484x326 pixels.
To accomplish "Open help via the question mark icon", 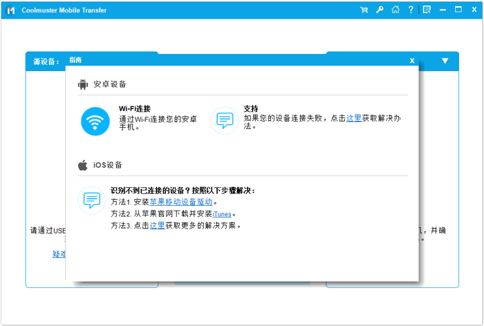I will [x=411, y=10].
